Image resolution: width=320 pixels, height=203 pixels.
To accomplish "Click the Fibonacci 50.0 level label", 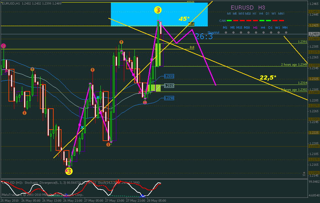I will [191, 24].
